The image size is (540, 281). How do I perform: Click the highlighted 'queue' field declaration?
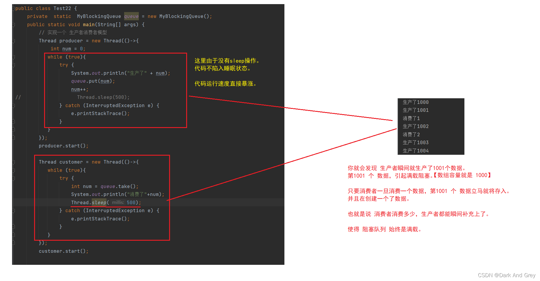pyautogui.click(x=131, y=16)
